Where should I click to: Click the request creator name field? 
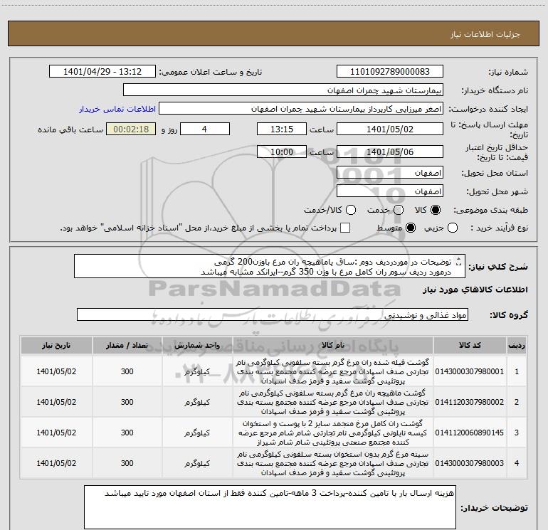301,109
